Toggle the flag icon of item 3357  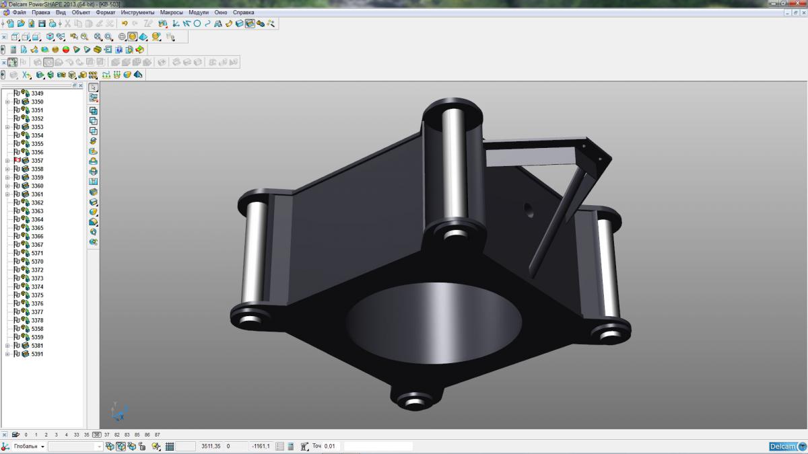tap(17, 161)
